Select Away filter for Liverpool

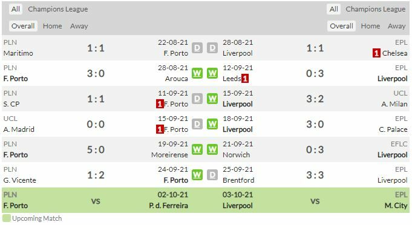[397, 26]
